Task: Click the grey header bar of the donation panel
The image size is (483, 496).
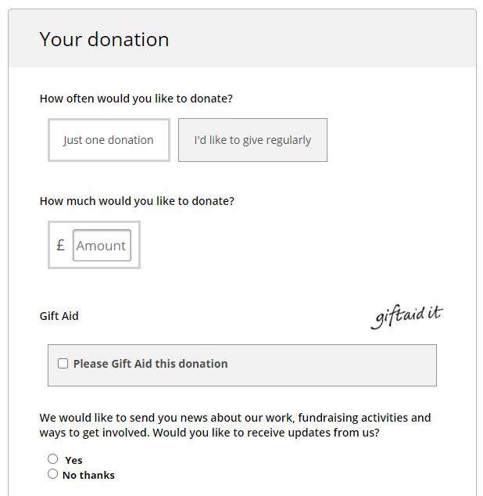Action: [x=316, y=38]
